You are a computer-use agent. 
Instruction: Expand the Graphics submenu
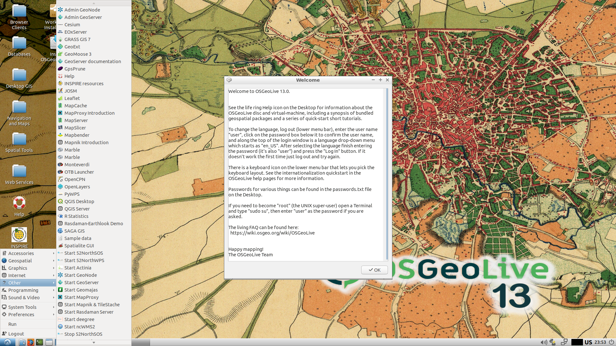28,268
